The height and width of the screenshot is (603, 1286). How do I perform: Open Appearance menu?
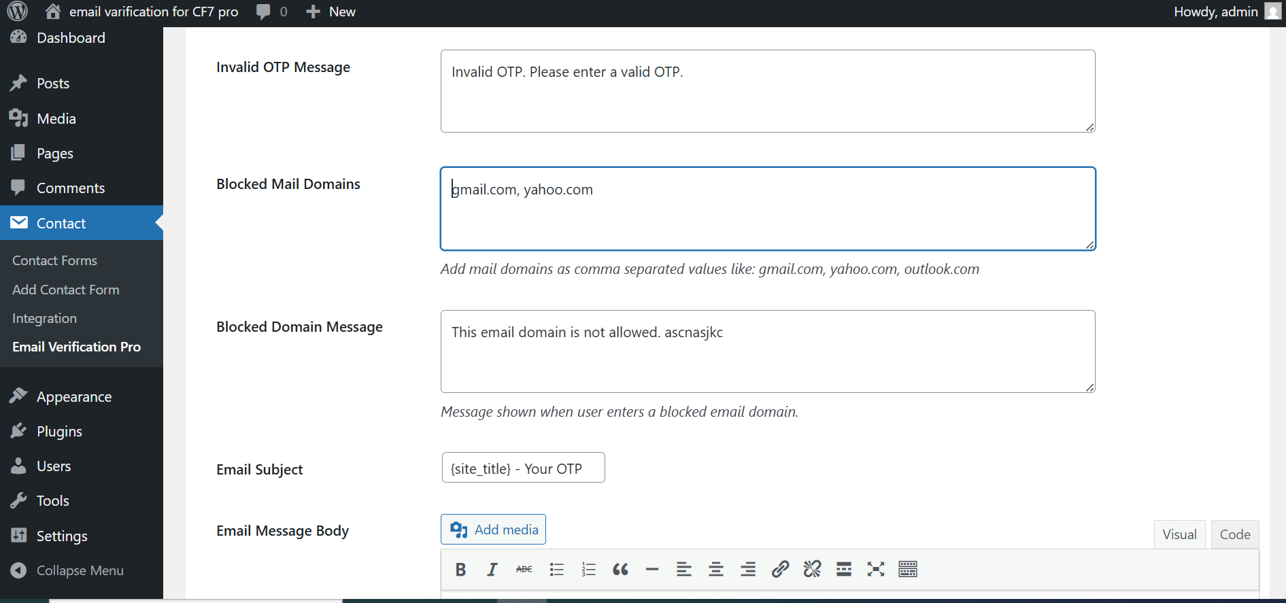82,397
